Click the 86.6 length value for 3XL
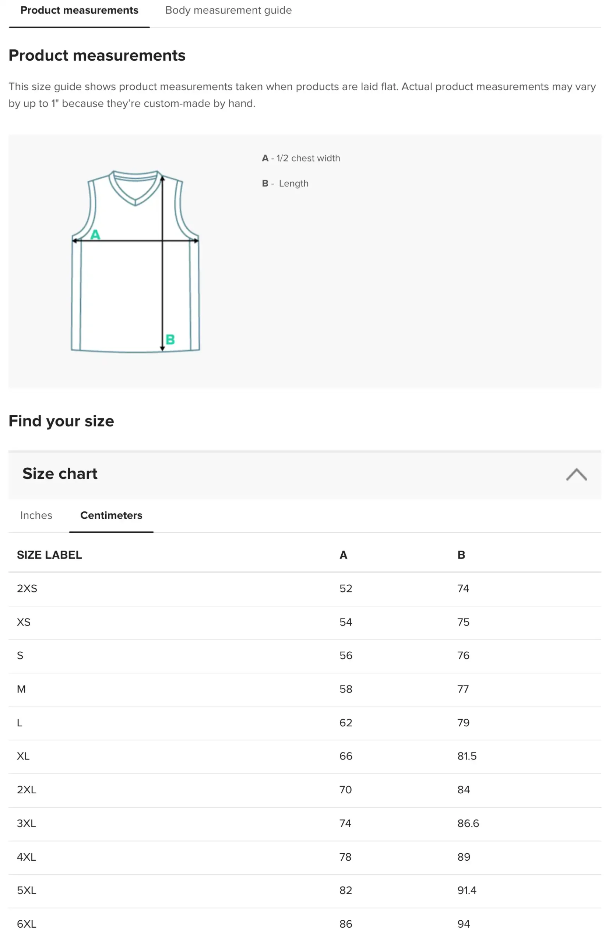Image resolution: width=609 pixels, height=942 pixels. tap(468, 823)
